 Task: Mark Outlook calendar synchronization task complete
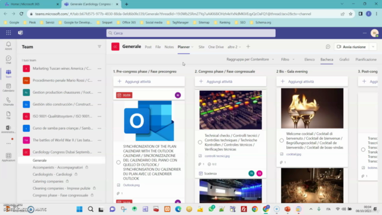[x=118, y=162]
